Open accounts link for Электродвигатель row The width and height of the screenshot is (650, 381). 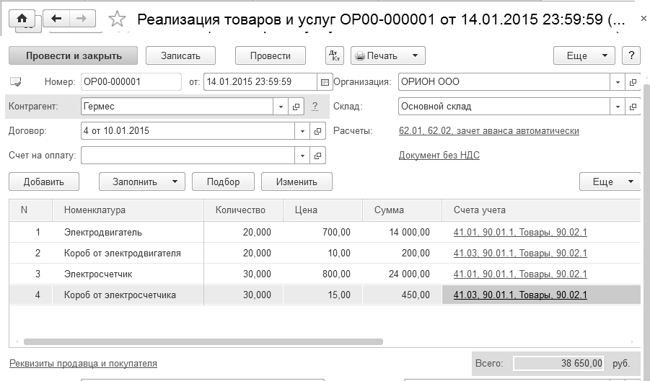520,232
